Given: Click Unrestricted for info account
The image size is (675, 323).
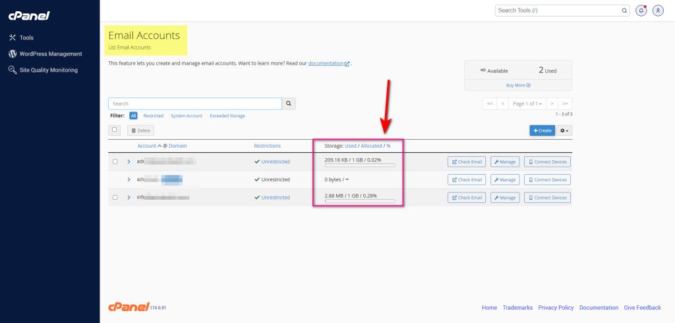Looking at the screenshot, I should click(x=276, y=198).
